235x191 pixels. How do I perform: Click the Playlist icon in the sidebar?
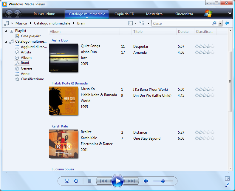(x=11, y=31)
